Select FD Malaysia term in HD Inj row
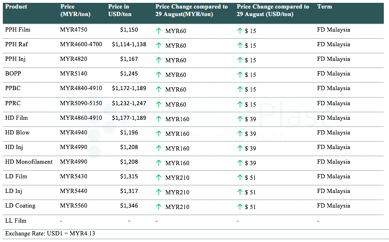This screenshot has width=389, height=242. pyautogui.click(x=333, y=147)
